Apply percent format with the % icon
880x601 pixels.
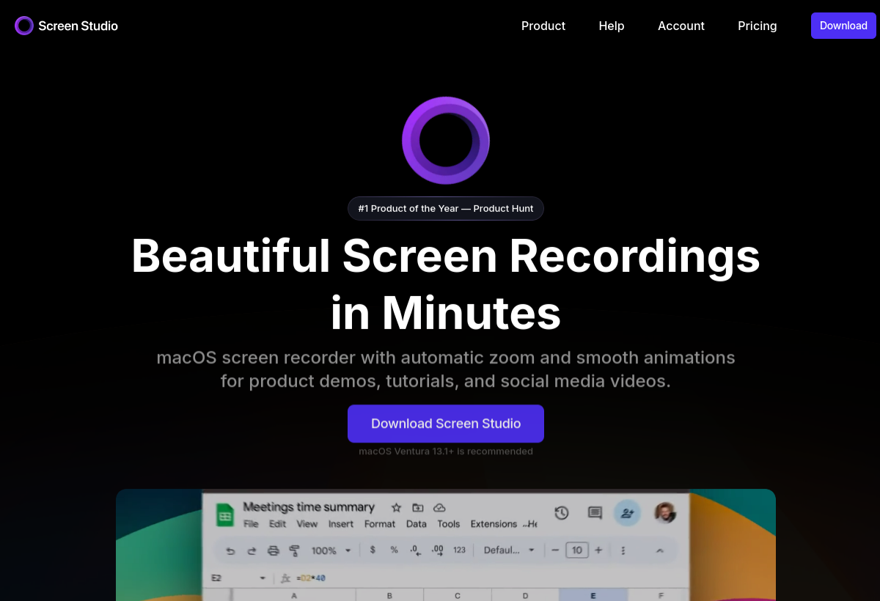coord(394,550)
